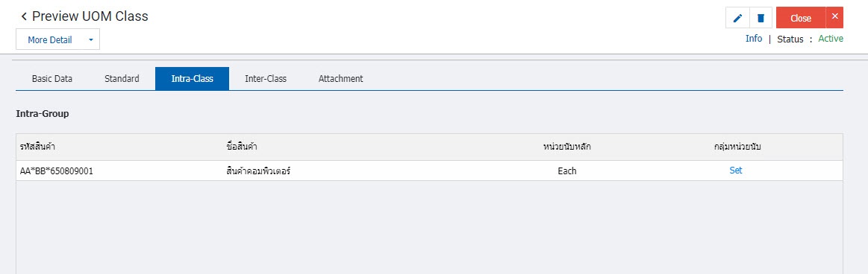Open the Standard tab
Screen dimensions: 868x274
(122, 78)
